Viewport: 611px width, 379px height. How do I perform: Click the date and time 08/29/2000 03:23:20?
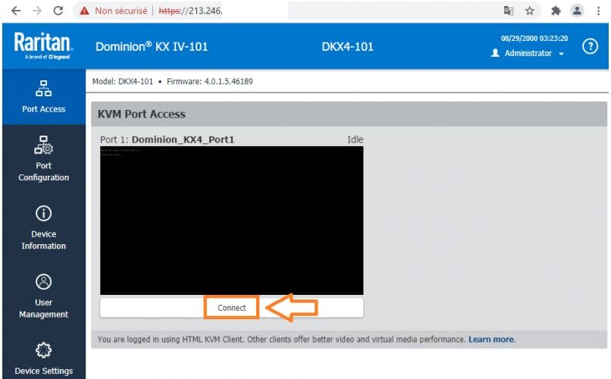pos(534,38)
